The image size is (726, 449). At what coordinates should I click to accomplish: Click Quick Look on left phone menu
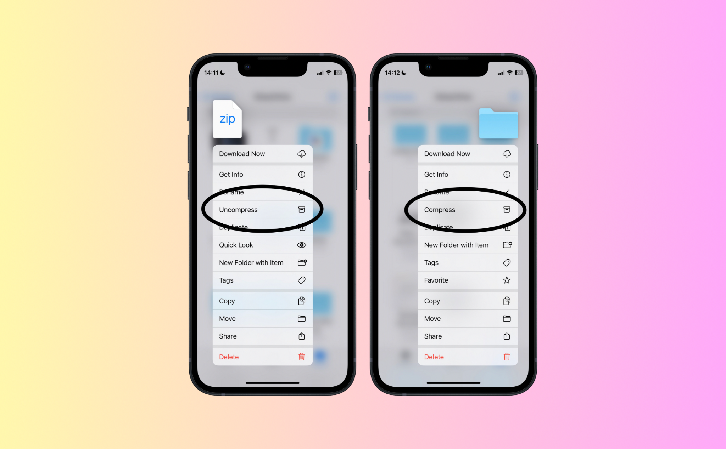pyautogui.click(x=258, y=244)
